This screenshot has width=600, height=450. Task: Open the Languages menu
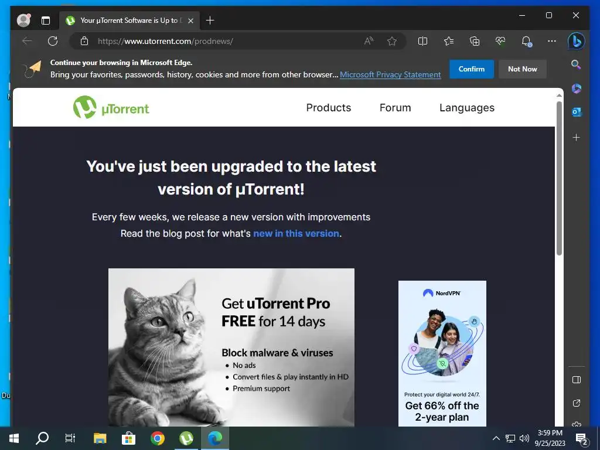[467, 108]
